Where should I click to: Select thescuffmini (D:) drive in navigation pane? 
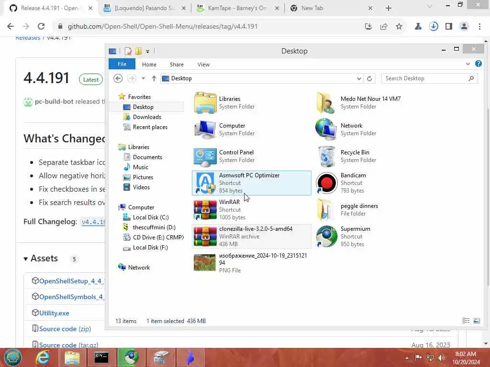(x=154, y=227)
